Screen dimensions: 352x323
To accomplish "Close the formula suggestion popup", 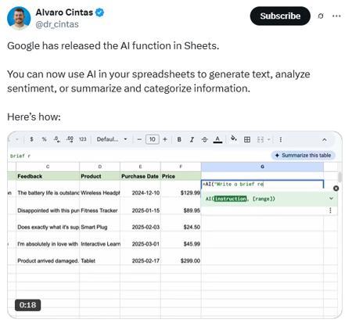I will 336,188.
